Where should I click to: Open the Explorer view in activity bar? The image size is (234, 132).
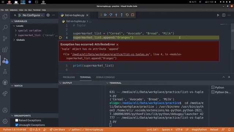click(x=5, y=16)
